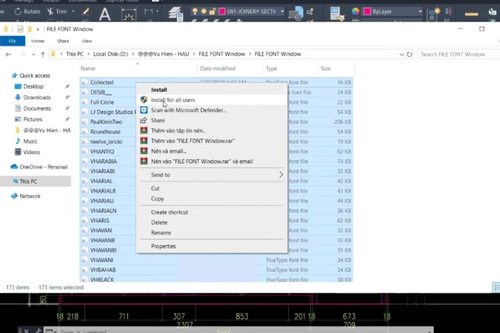This screenshot has height=333, width=500.
Task: Select Properties in the context menu
Action: coord(163,246)
